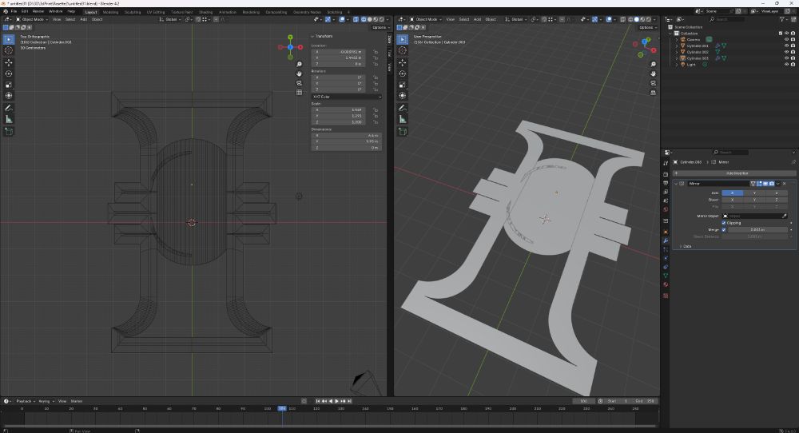Image resolution: width=799 pixels, height=433 pixels.
Task: Open the Material properties tab
Action: [666, 284]
